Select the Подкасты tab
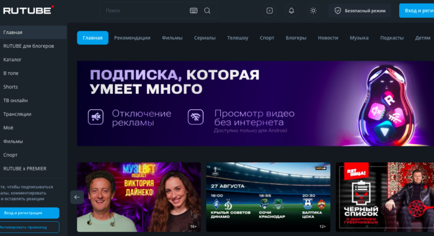This screenshot has height=236, width=434. (391, 38)
